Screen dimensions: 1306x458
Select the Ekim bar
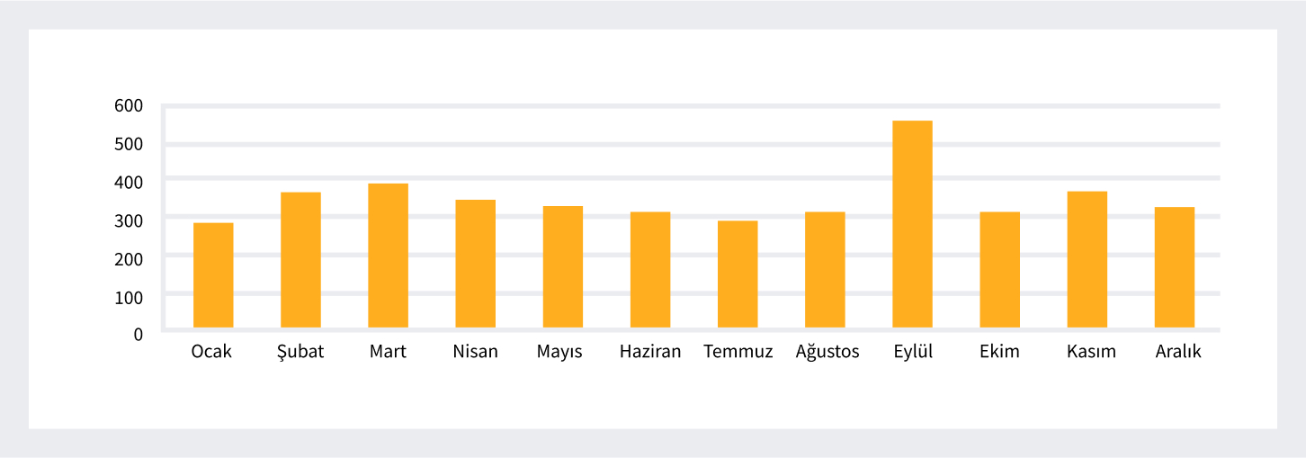(999, 270)
